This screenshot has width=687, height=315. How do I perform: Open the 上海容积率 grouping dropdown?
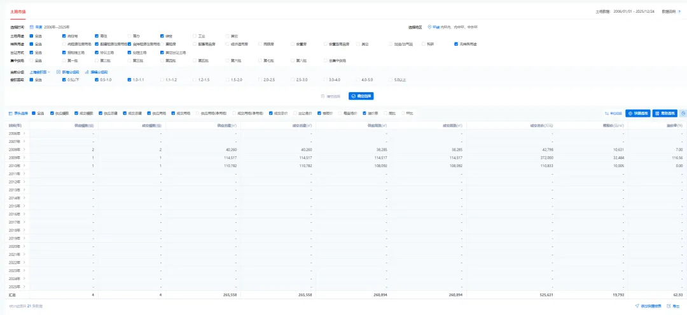point(40,72)
